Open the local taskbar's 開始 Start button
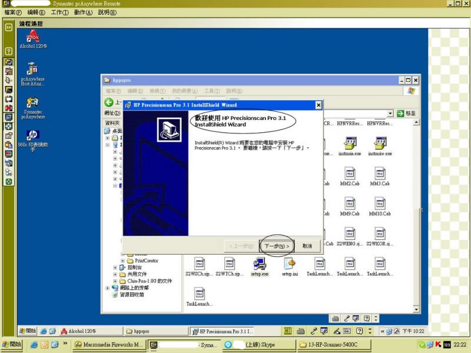This screenshot has height=353, width=471. [11, 344]
